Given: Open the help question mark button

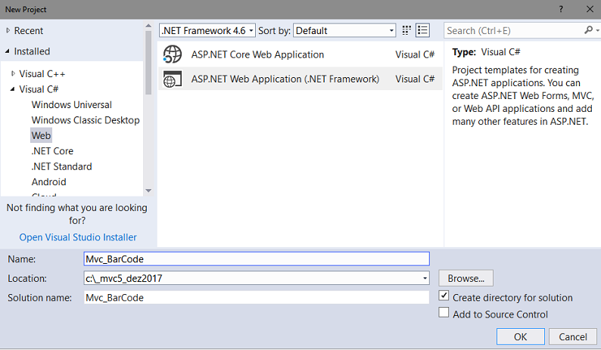Looking at the screenshot, I should point(561,9).
